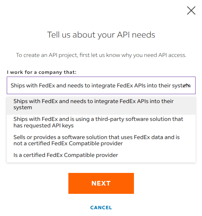This screenshot has height=216, width=202.
Task: Click the 'To create an API project' description
Action: click(101, 55)
